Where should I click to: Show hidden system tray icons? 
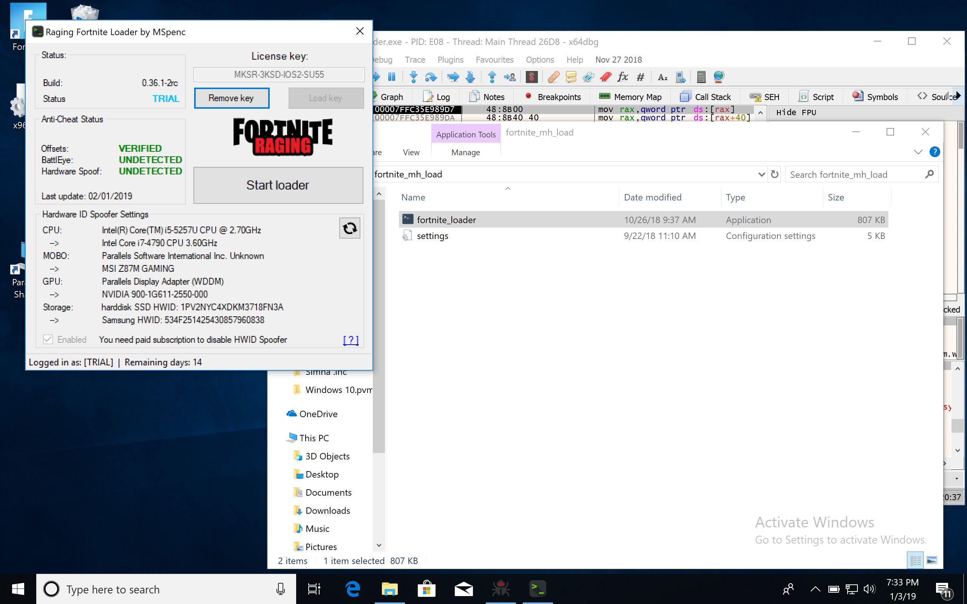click(815, 589)
